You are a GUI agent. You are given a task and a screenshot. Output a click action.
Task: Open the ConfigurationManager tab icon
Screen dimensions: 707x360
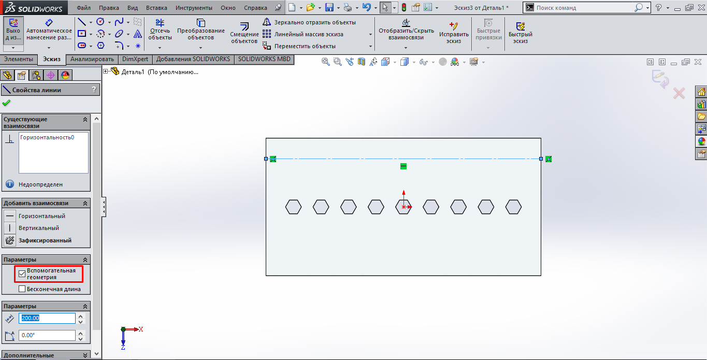[36, 75]
